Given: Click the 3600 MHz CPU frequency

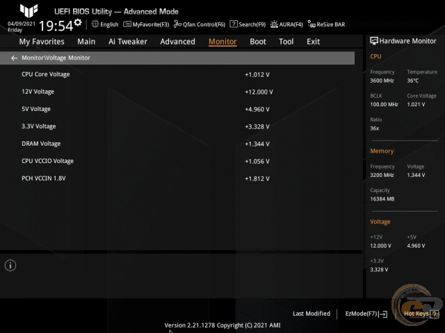Looking at the screenshot, I should [x=382, y=80].
